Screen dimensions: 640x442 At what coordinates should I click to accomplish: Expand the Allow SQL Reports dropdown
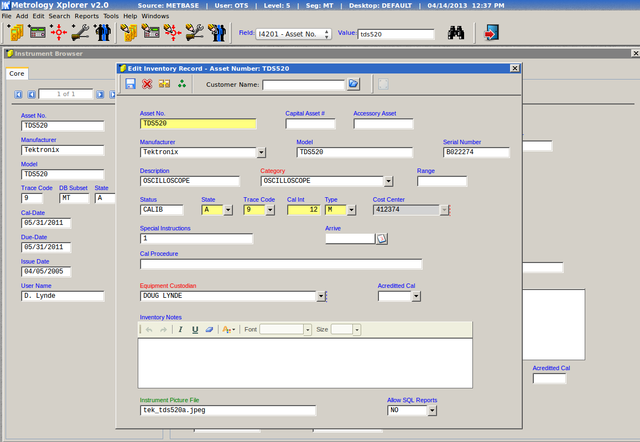[x=432, y=411]
